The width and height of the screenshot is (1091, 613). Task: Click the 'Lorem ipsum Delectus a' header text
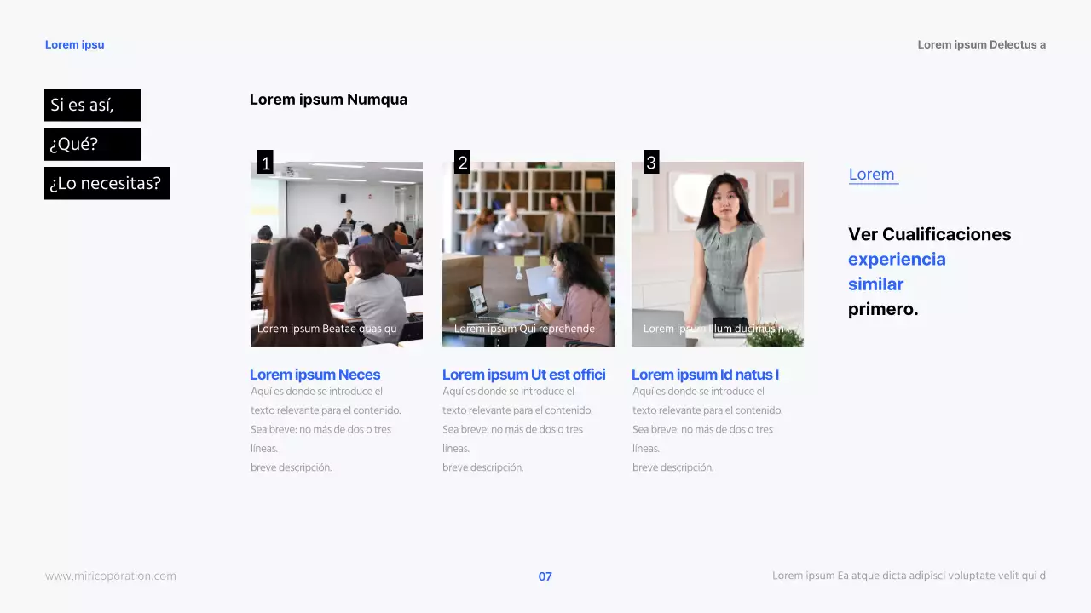[981, 44]
